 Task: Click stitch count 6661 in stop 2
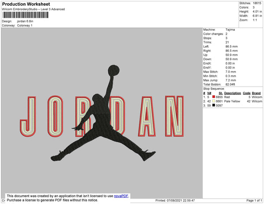click(219, 101)
